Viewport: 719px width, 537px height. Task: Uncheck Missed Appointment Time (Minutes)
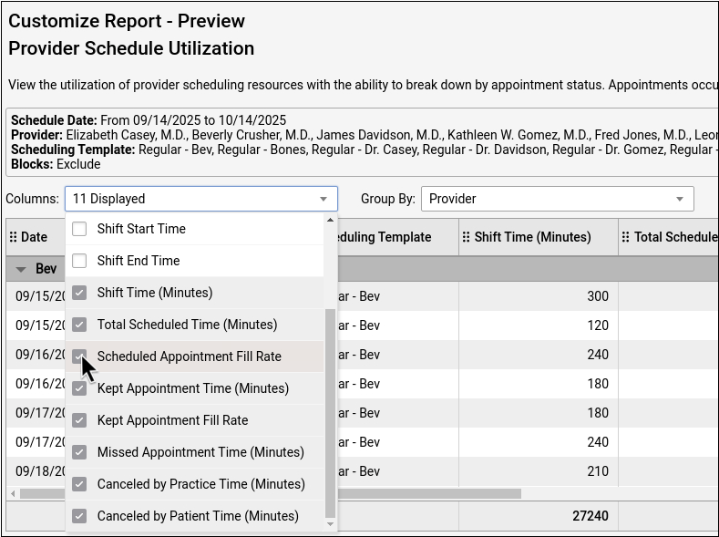79,452
